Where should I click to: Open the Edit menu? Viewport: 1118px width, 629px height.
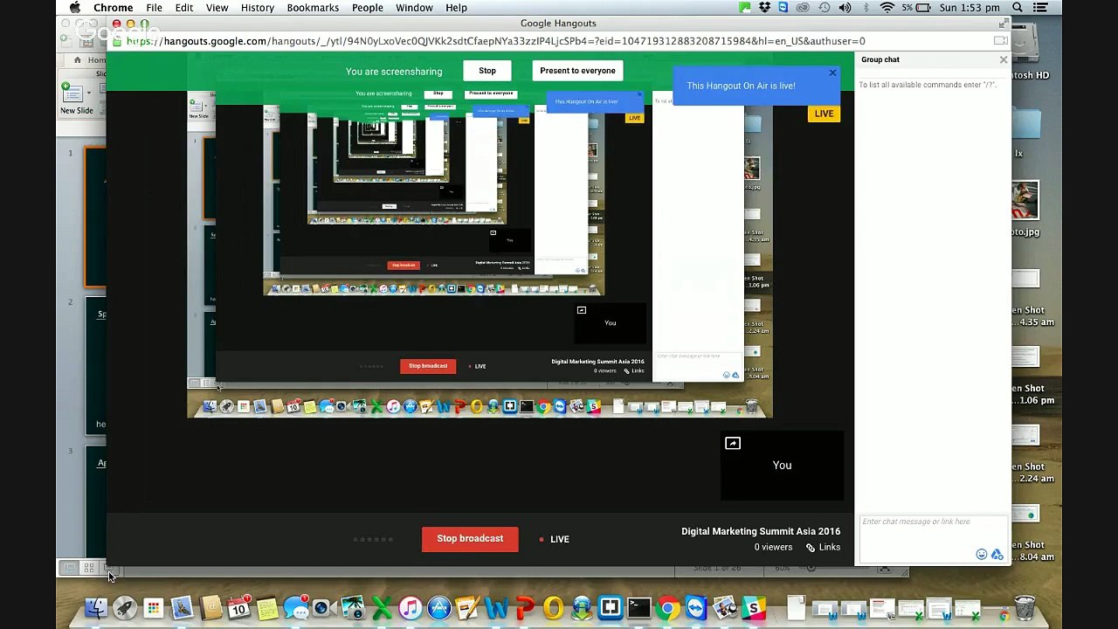[184, 8]
